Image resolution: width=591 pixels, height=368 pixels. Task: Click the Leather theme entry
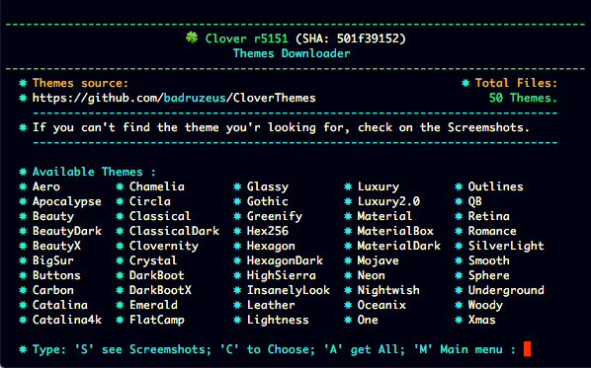pos(271,305)
